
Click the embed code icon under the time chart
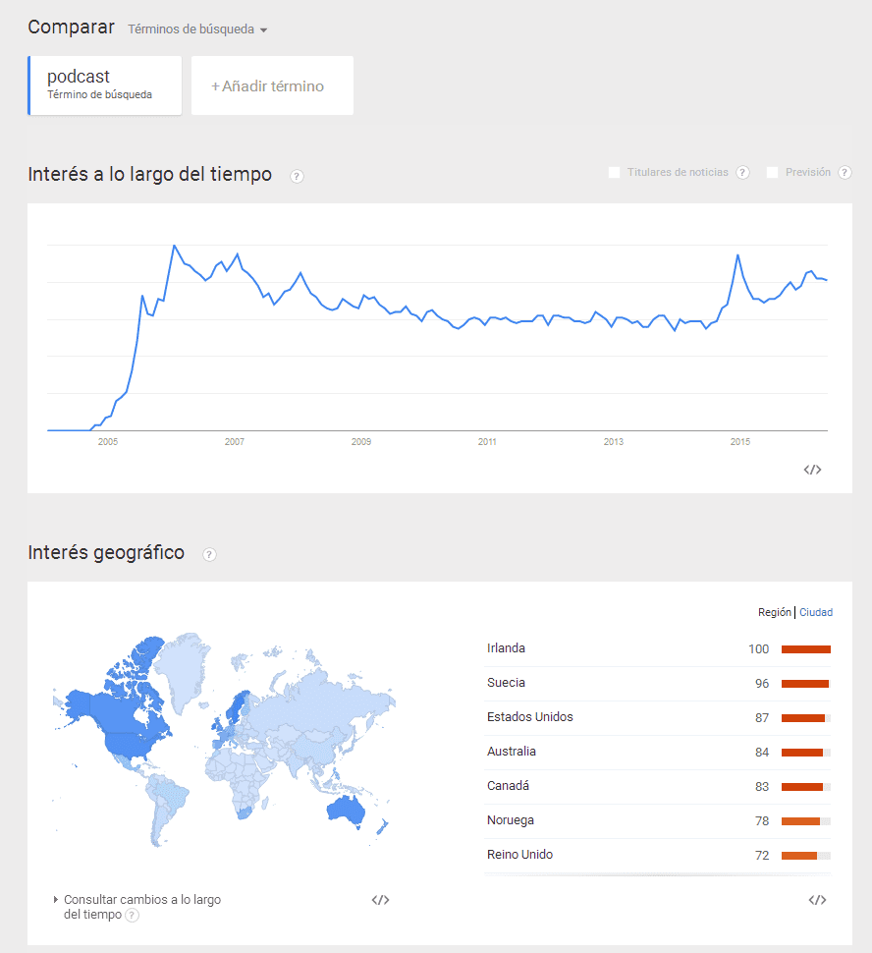812,470
